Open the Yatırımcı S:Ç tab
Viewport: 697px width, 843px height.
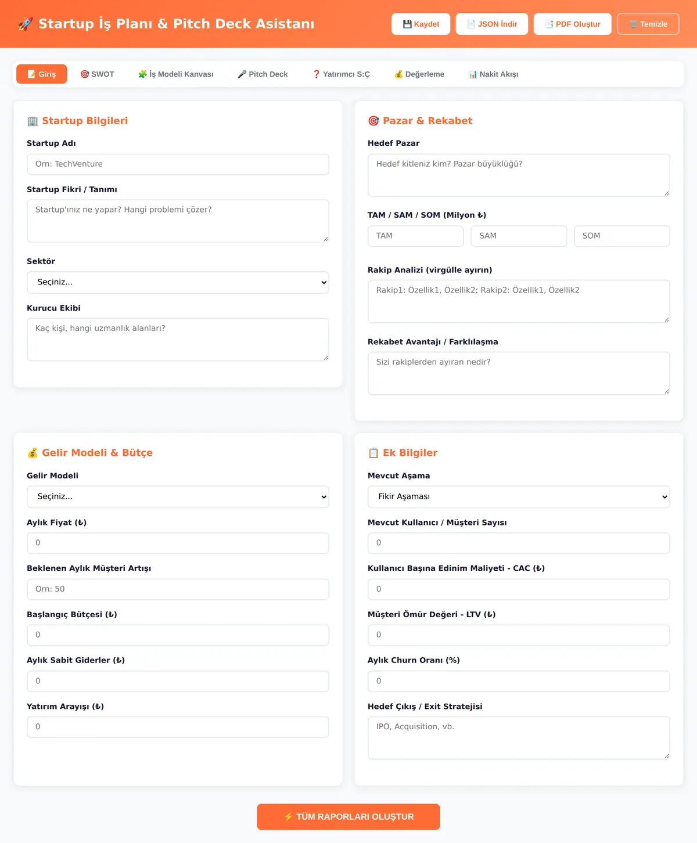click(341, 74)
